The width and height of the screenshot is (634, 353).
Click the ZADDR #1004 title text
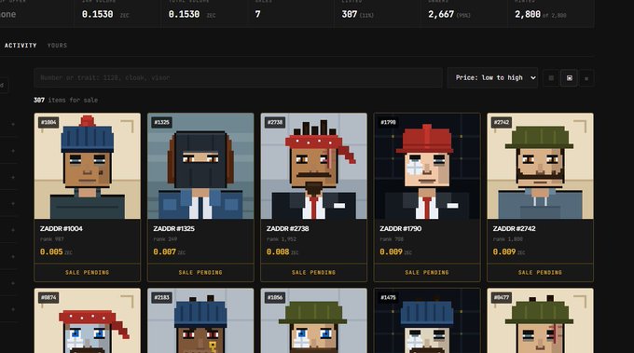(61, 228)
